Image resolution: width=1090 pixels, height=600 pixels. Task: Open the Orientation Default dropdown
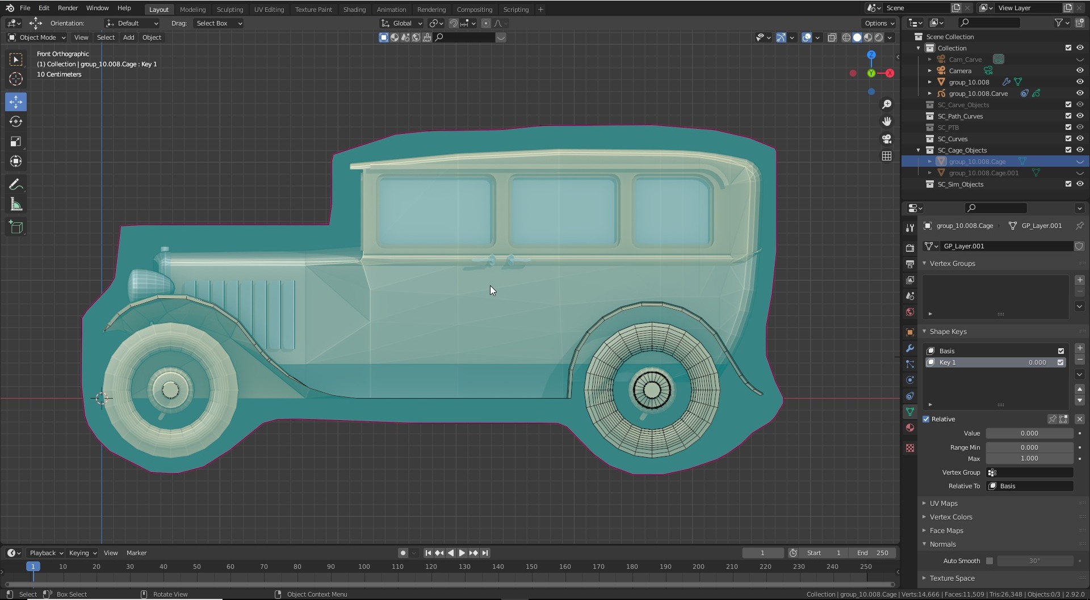pos(132,23)
